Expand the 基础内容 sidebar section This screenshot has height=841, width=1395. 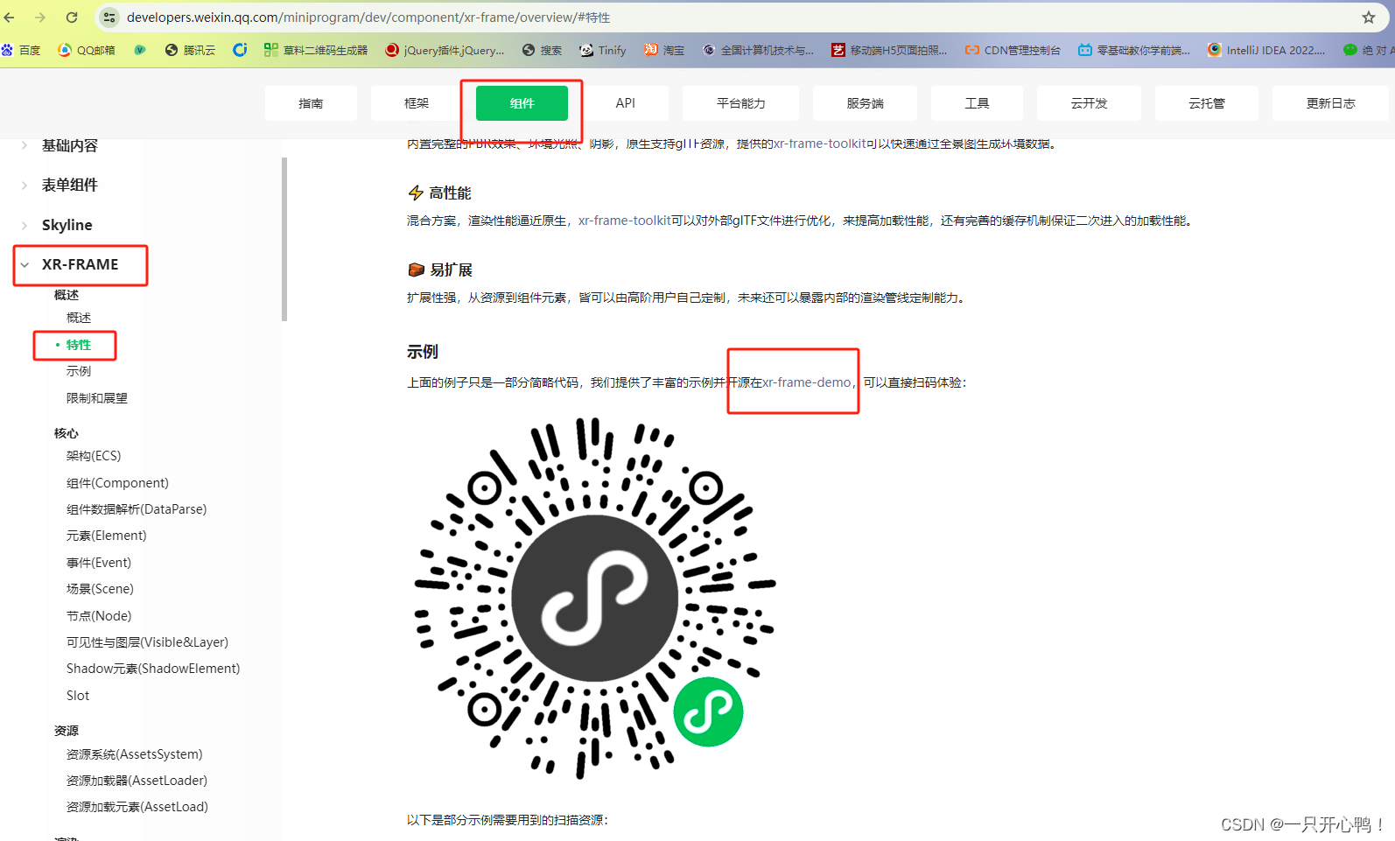pyautogui.click(x=70, y=145)
